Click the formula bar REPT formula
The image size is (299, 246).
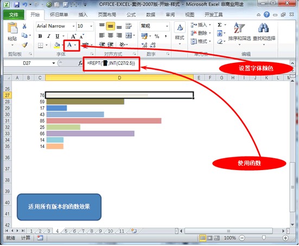(111, 63)
